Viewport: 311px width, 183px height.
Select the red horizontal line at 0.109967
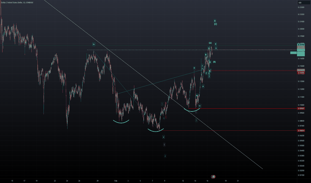pos(243,108)
